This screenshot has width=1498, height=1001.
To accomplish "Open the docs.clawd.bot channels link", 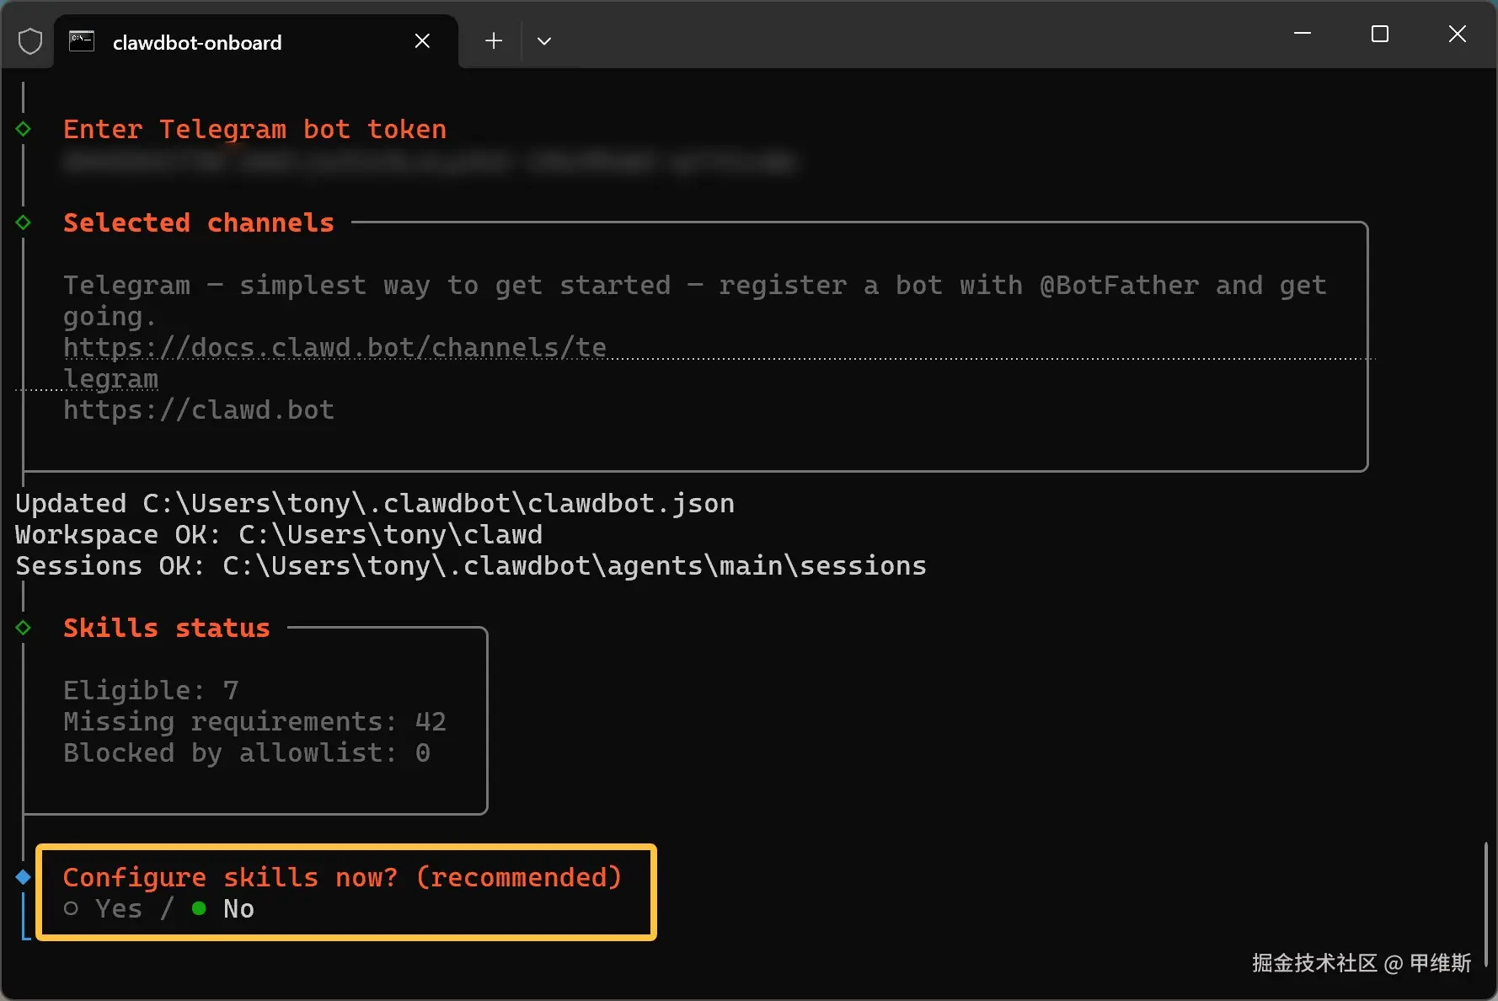I will [x=334, y=348].
